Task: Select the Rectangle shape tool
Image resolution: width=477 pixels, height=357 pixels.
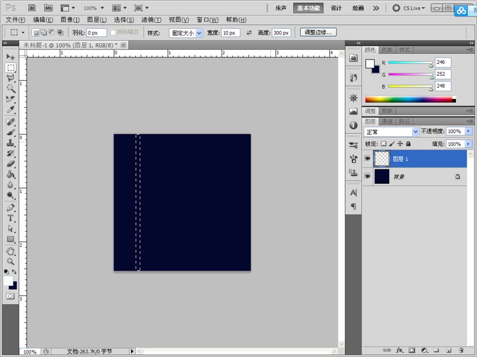Action: (x=10, y=239)
